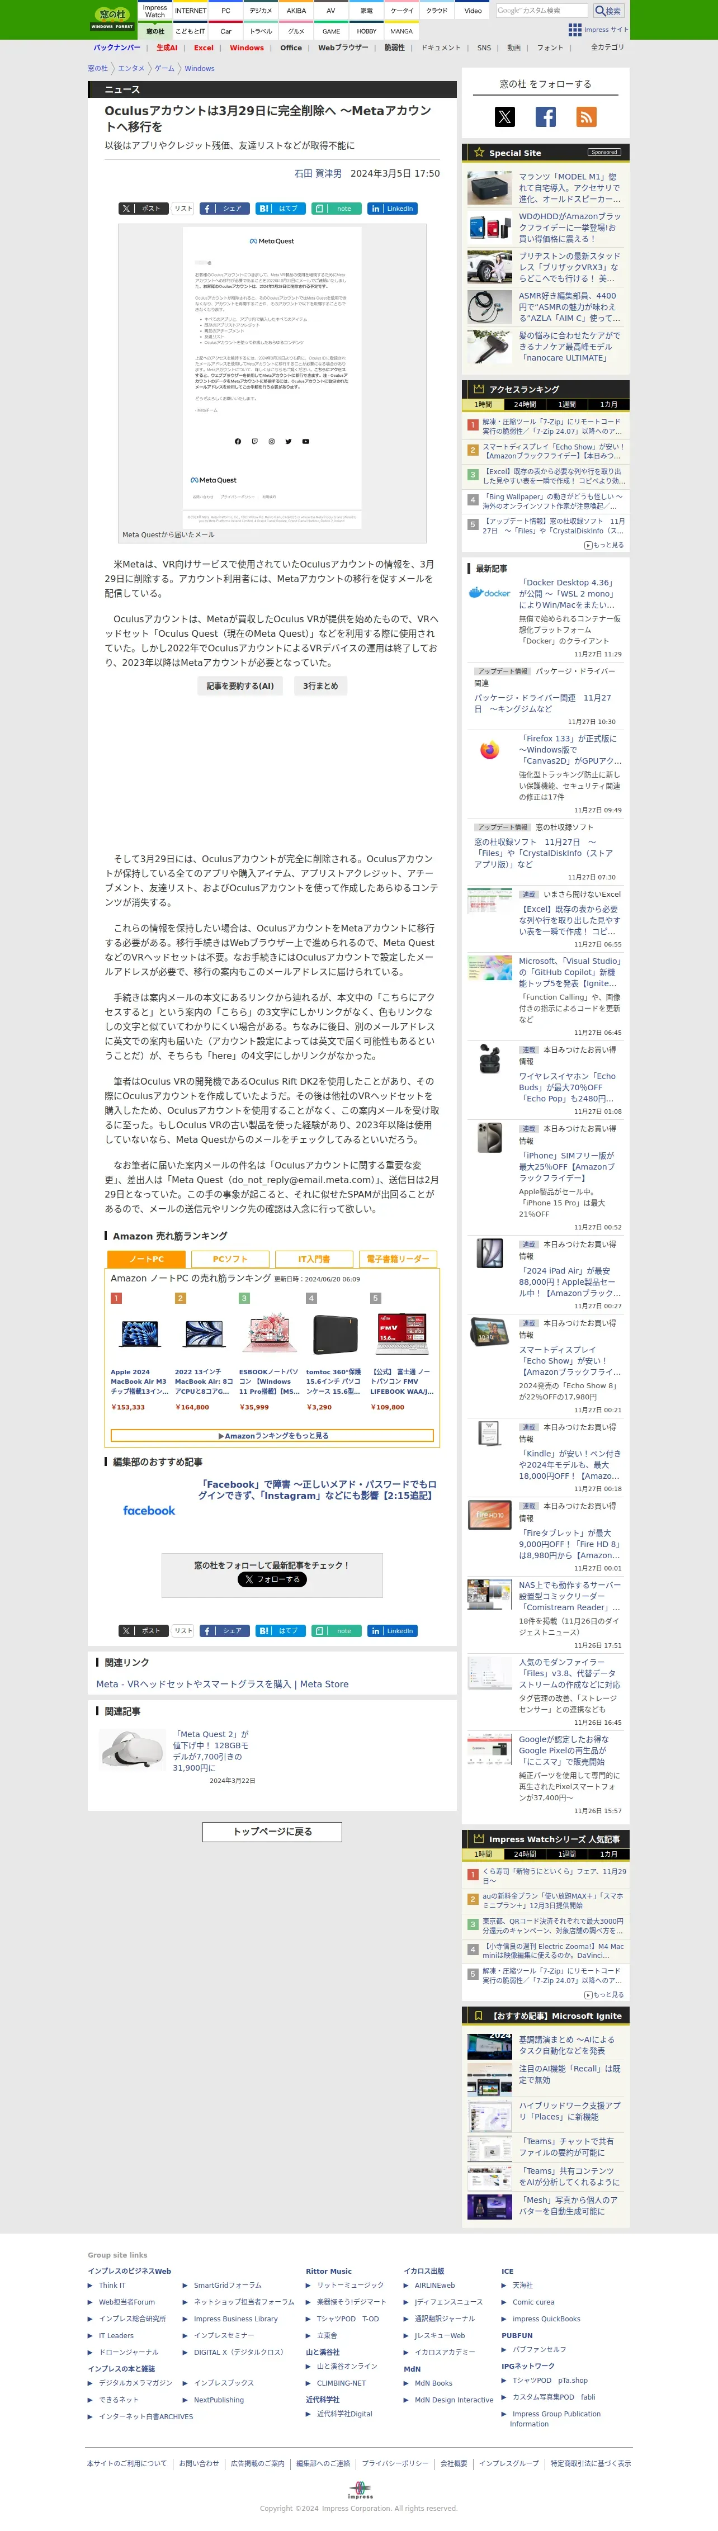Click the Docker logo in 最新記事
Viewport: 718px width, 2531px height.
(x=489, y=593)
